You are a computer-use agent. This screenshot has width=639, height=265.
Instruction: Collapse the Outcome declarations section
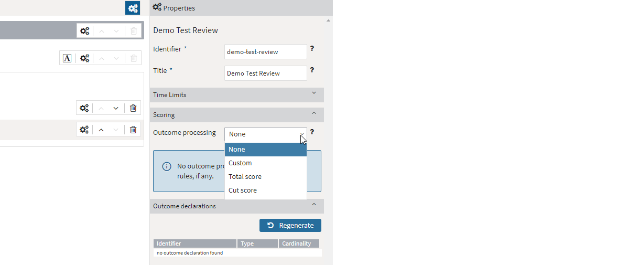[x=314, y=205]
